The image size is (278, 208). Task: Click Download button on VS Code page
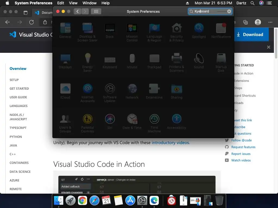pyautogui.click(x=251, y=34)
